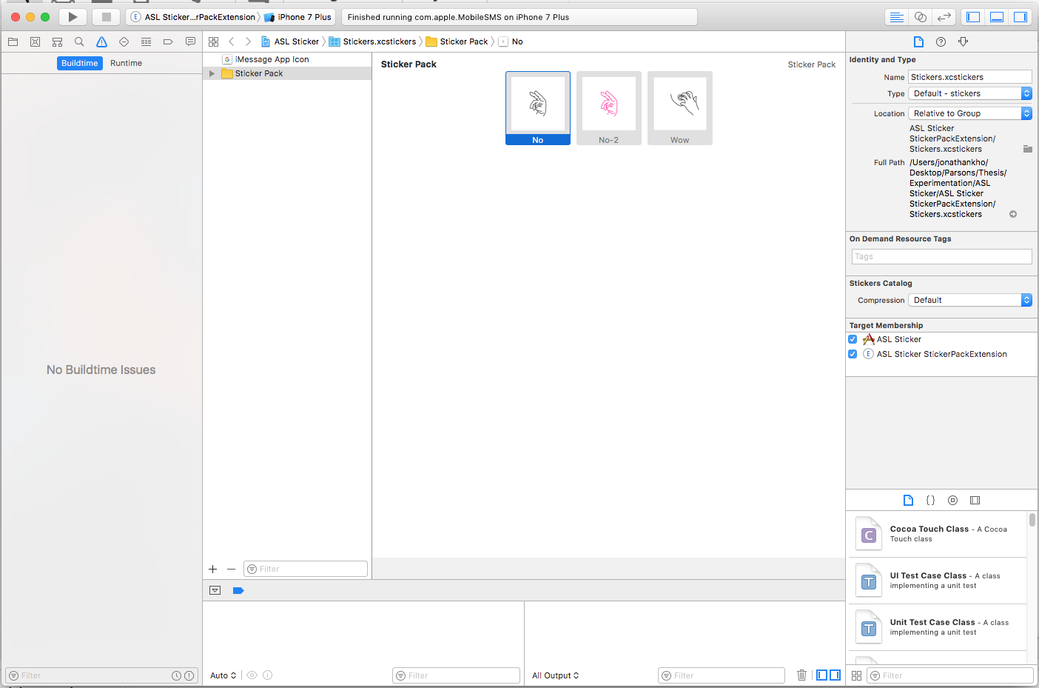Select the Buildtime tab
Viewport: 1039px width, 688px height.
pos(79,63)
